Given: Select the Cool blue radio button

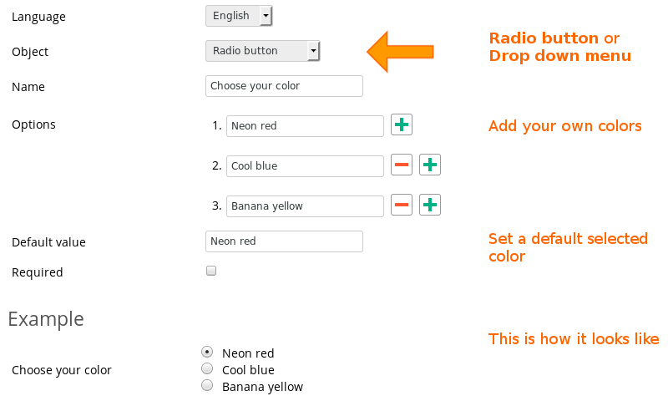Looking at the screenshot, I should click(x=207, y=368).
